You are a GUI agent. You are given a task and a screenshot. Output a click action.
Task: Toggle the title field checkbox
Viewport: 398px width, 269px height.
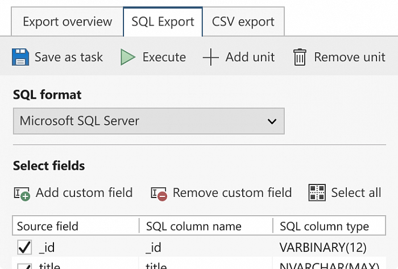pos(24,266)
